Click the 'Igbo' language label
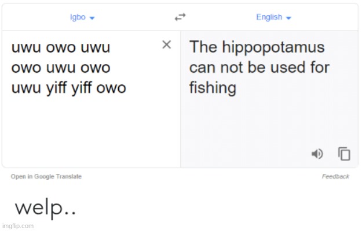The width and height of the screenshot is (362, 231). (x=78, y=17)
